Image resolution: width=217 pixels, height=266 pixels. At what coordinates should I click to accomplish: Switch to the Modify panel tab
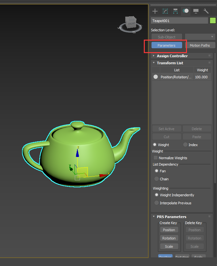(165, 11)
